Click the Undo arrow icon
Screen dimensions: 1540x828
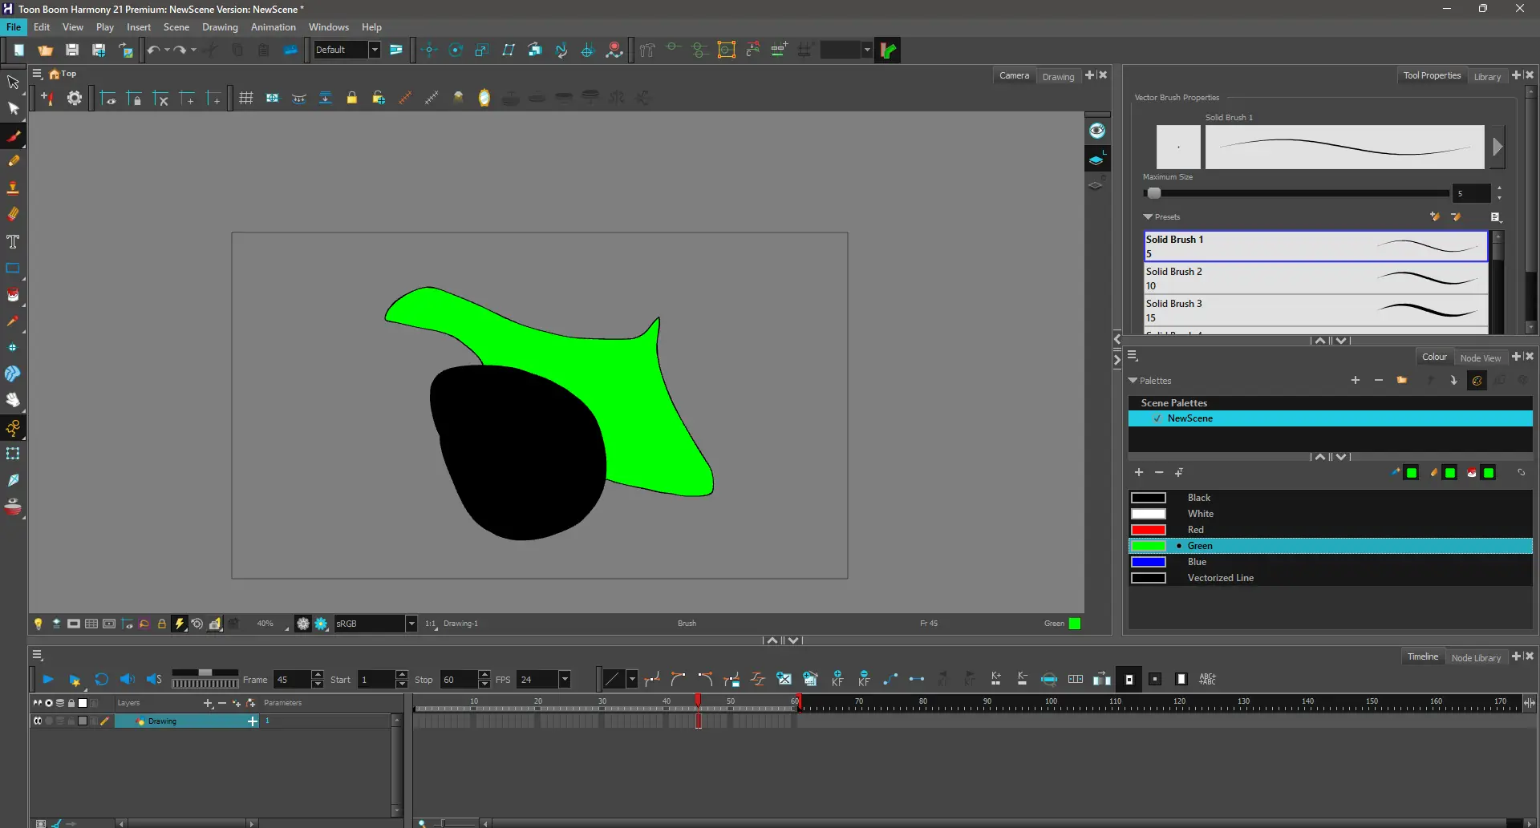pos(152,50)
